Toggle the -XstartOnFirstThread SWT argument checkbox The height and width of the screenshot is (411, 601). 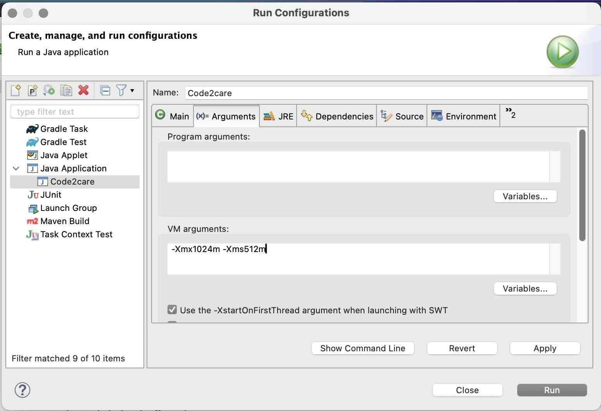(x=172, y=309)
